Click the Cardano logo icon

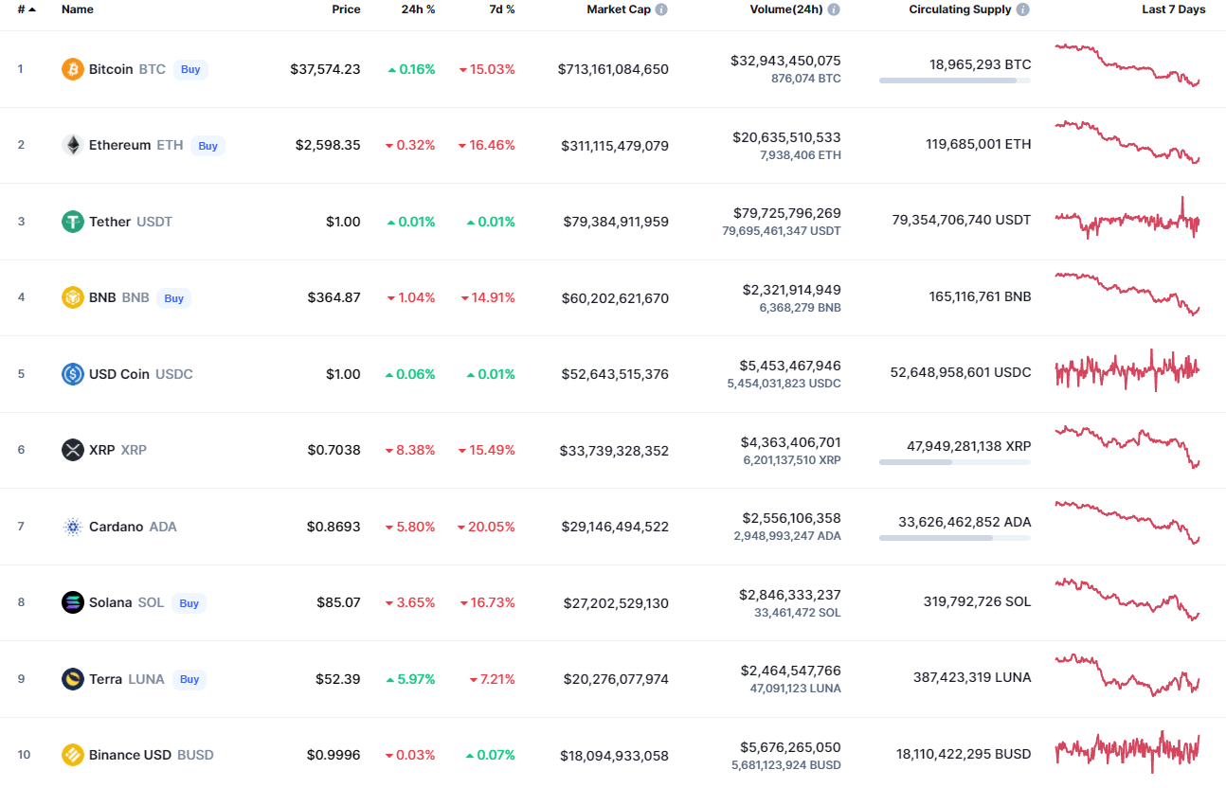pos(73,527)
